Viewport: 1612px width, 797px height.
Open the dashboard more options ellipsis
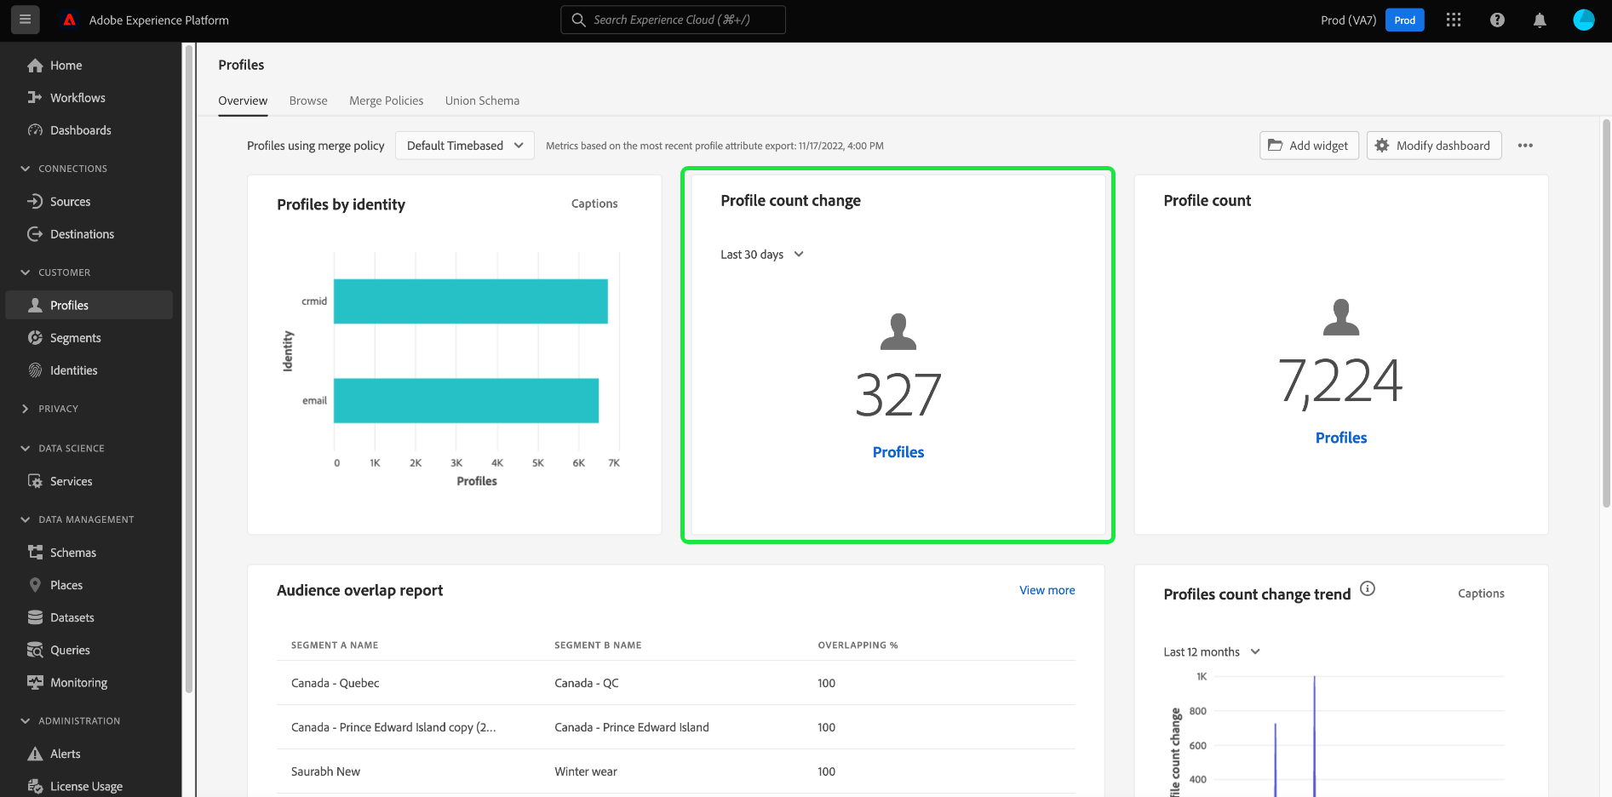[1525, 146]
